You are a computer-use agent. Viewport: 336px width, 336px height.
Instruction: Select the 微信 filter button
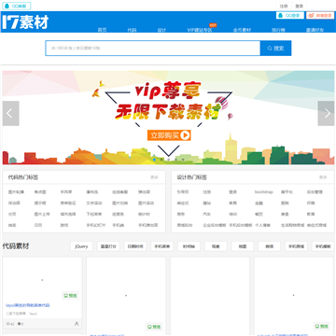click(x=269, y=246)
